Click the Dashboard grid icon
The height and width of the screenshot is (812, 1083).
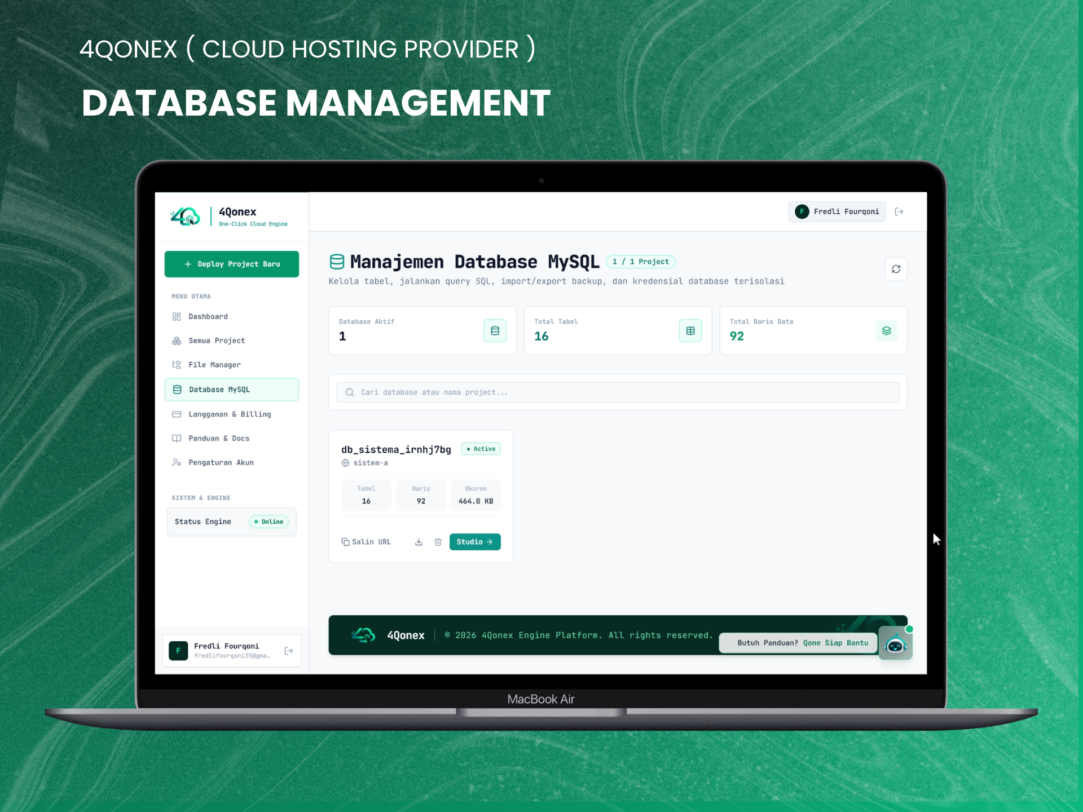177,316
